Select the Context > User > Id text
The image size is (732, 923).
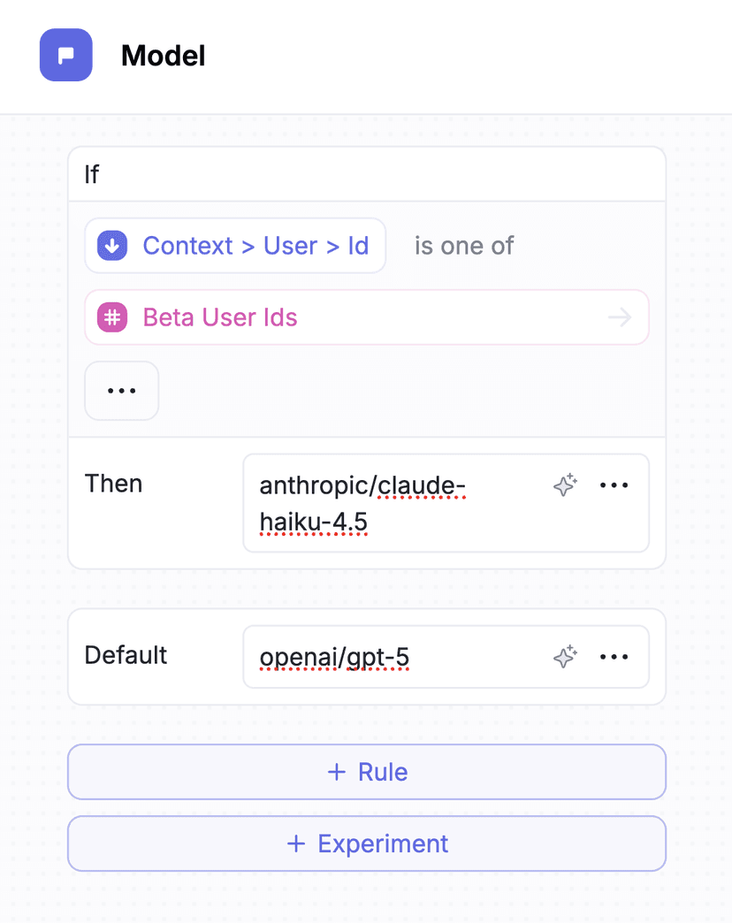tap(255, 246)
